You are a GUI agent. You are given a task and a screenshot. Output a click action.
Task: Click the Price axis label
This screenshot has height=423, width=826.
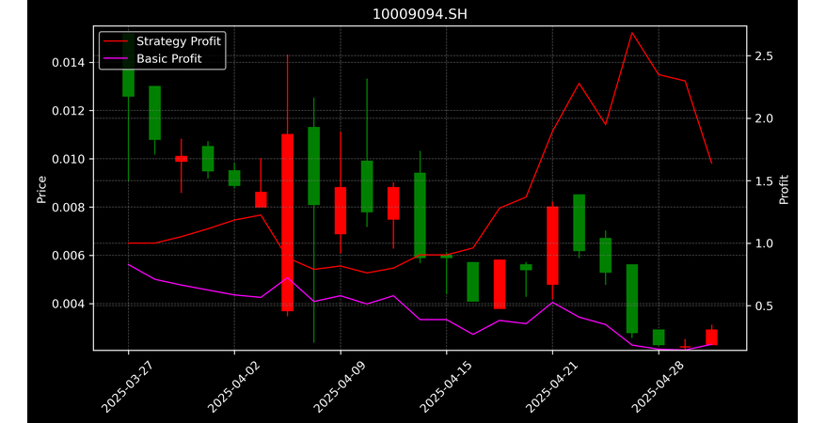[41, 189]
